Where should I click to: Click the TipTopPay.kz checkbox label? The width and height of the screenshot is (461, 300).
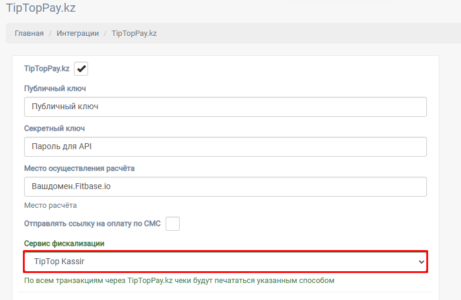[47, 69]
